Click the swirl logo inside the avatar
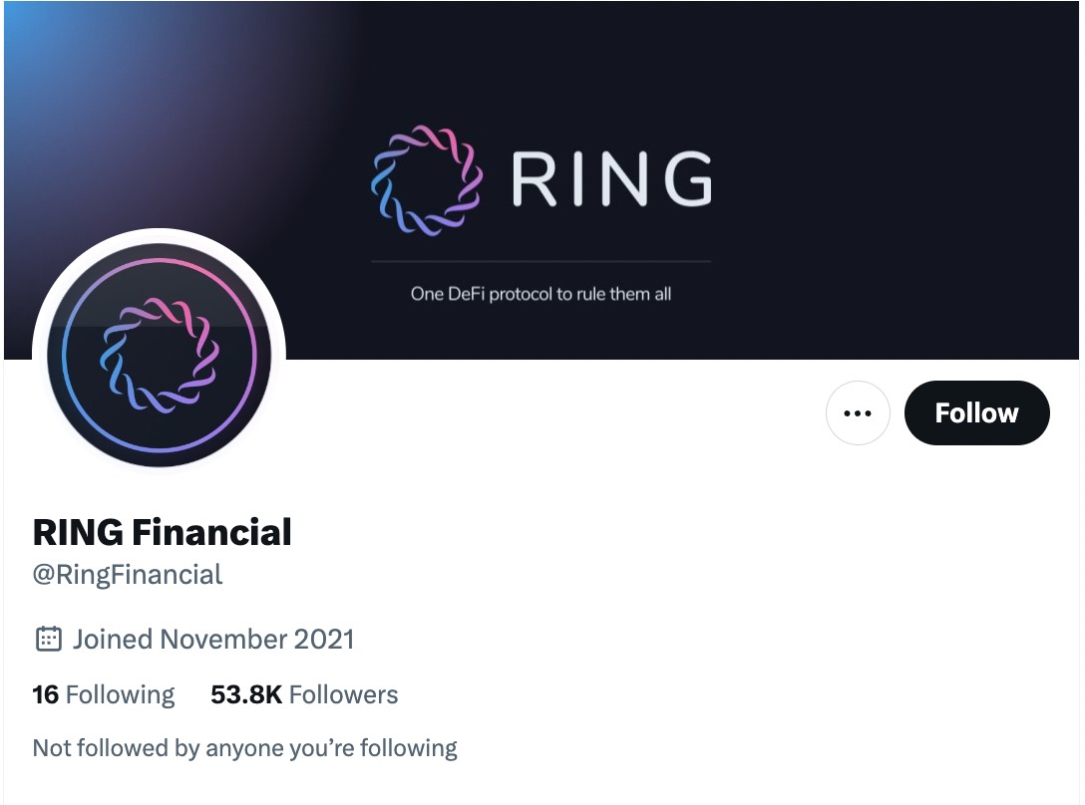This screenshot has height=805, width=1085. (x=160, y=354)
